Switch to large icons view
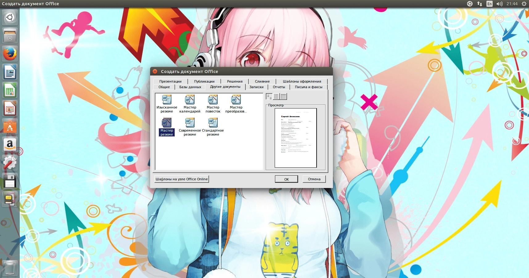The image size is (529, 278). click(x=269, y=96)
